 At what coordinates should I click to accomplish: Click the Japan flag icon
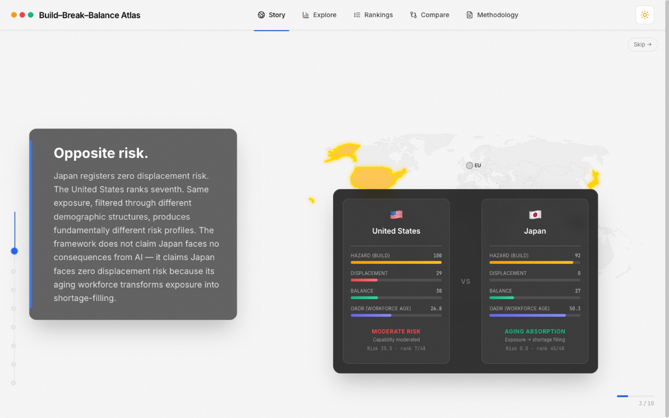coord(535,215)
